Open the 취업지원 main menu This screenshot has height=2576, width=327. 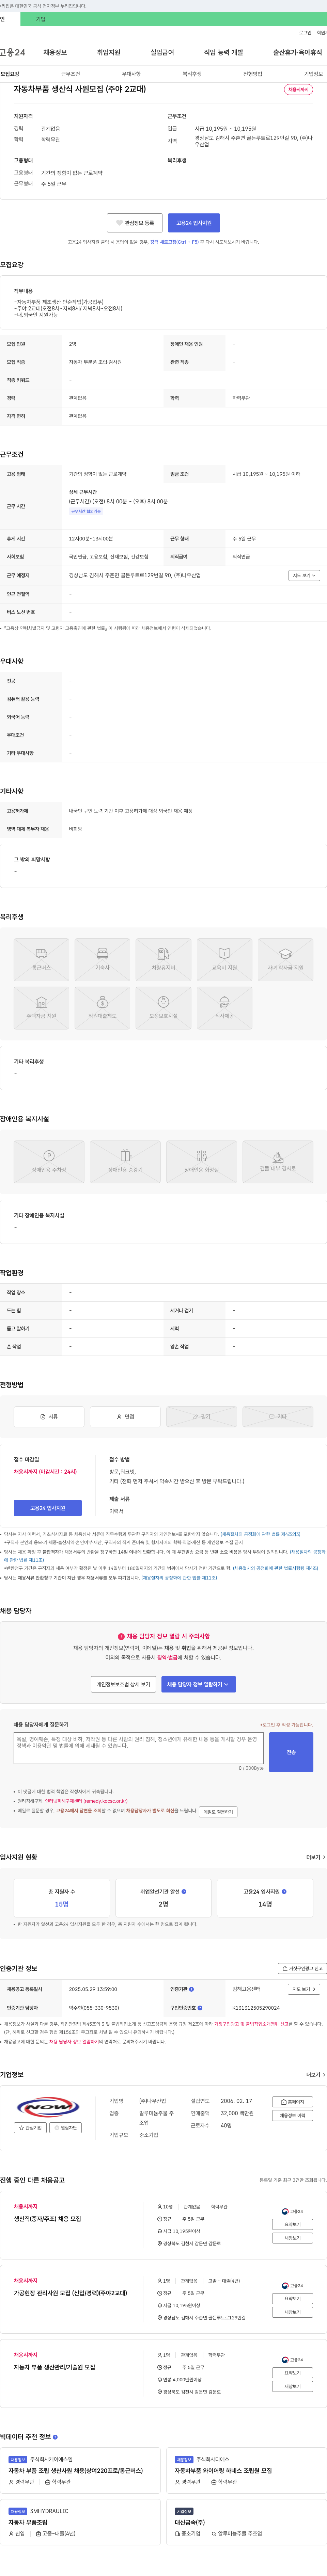click(x=108, y=52)
